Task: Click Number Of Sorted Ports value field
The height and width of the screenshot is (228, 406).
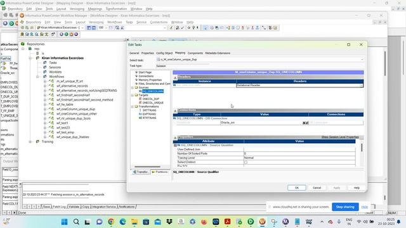Action: pos(299,153)
